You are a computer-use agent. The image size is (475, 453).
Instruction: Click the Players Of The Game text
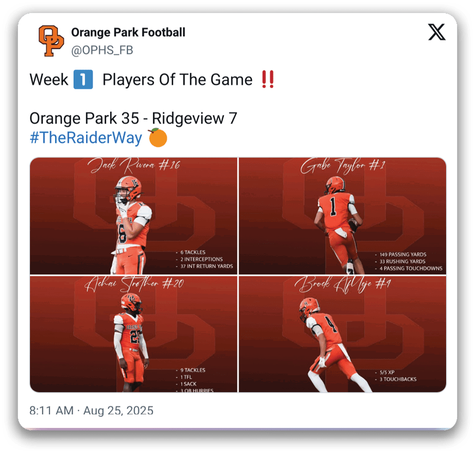(x=177, y=80)
